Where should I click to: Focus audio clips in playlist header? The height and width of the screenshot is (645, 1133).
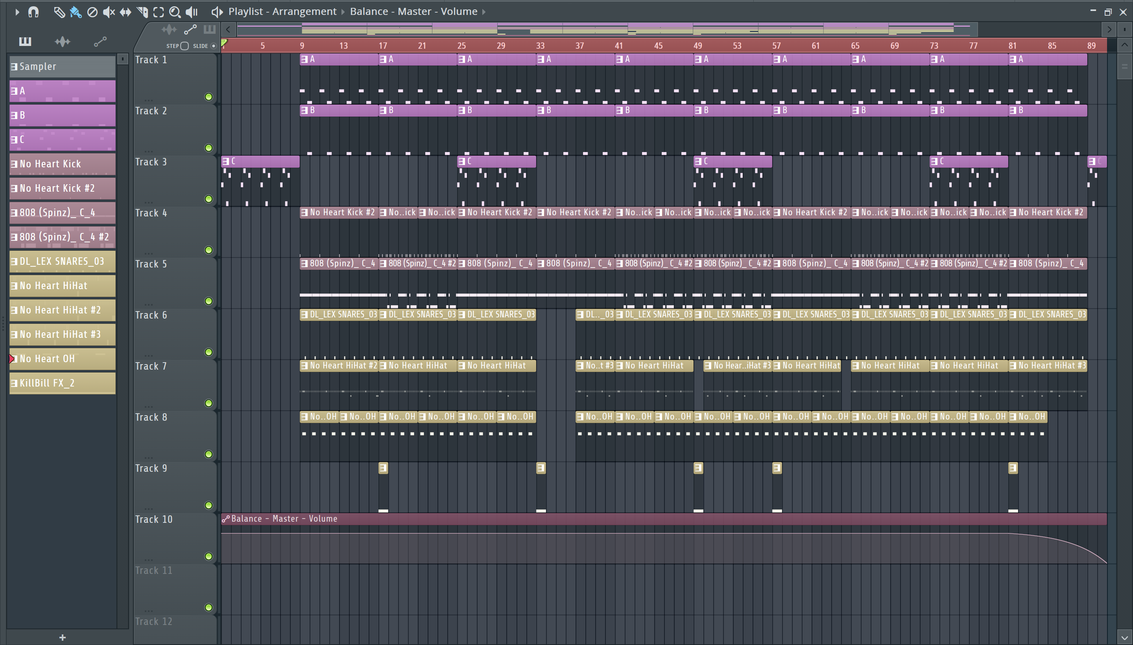(x=169, y=30)
